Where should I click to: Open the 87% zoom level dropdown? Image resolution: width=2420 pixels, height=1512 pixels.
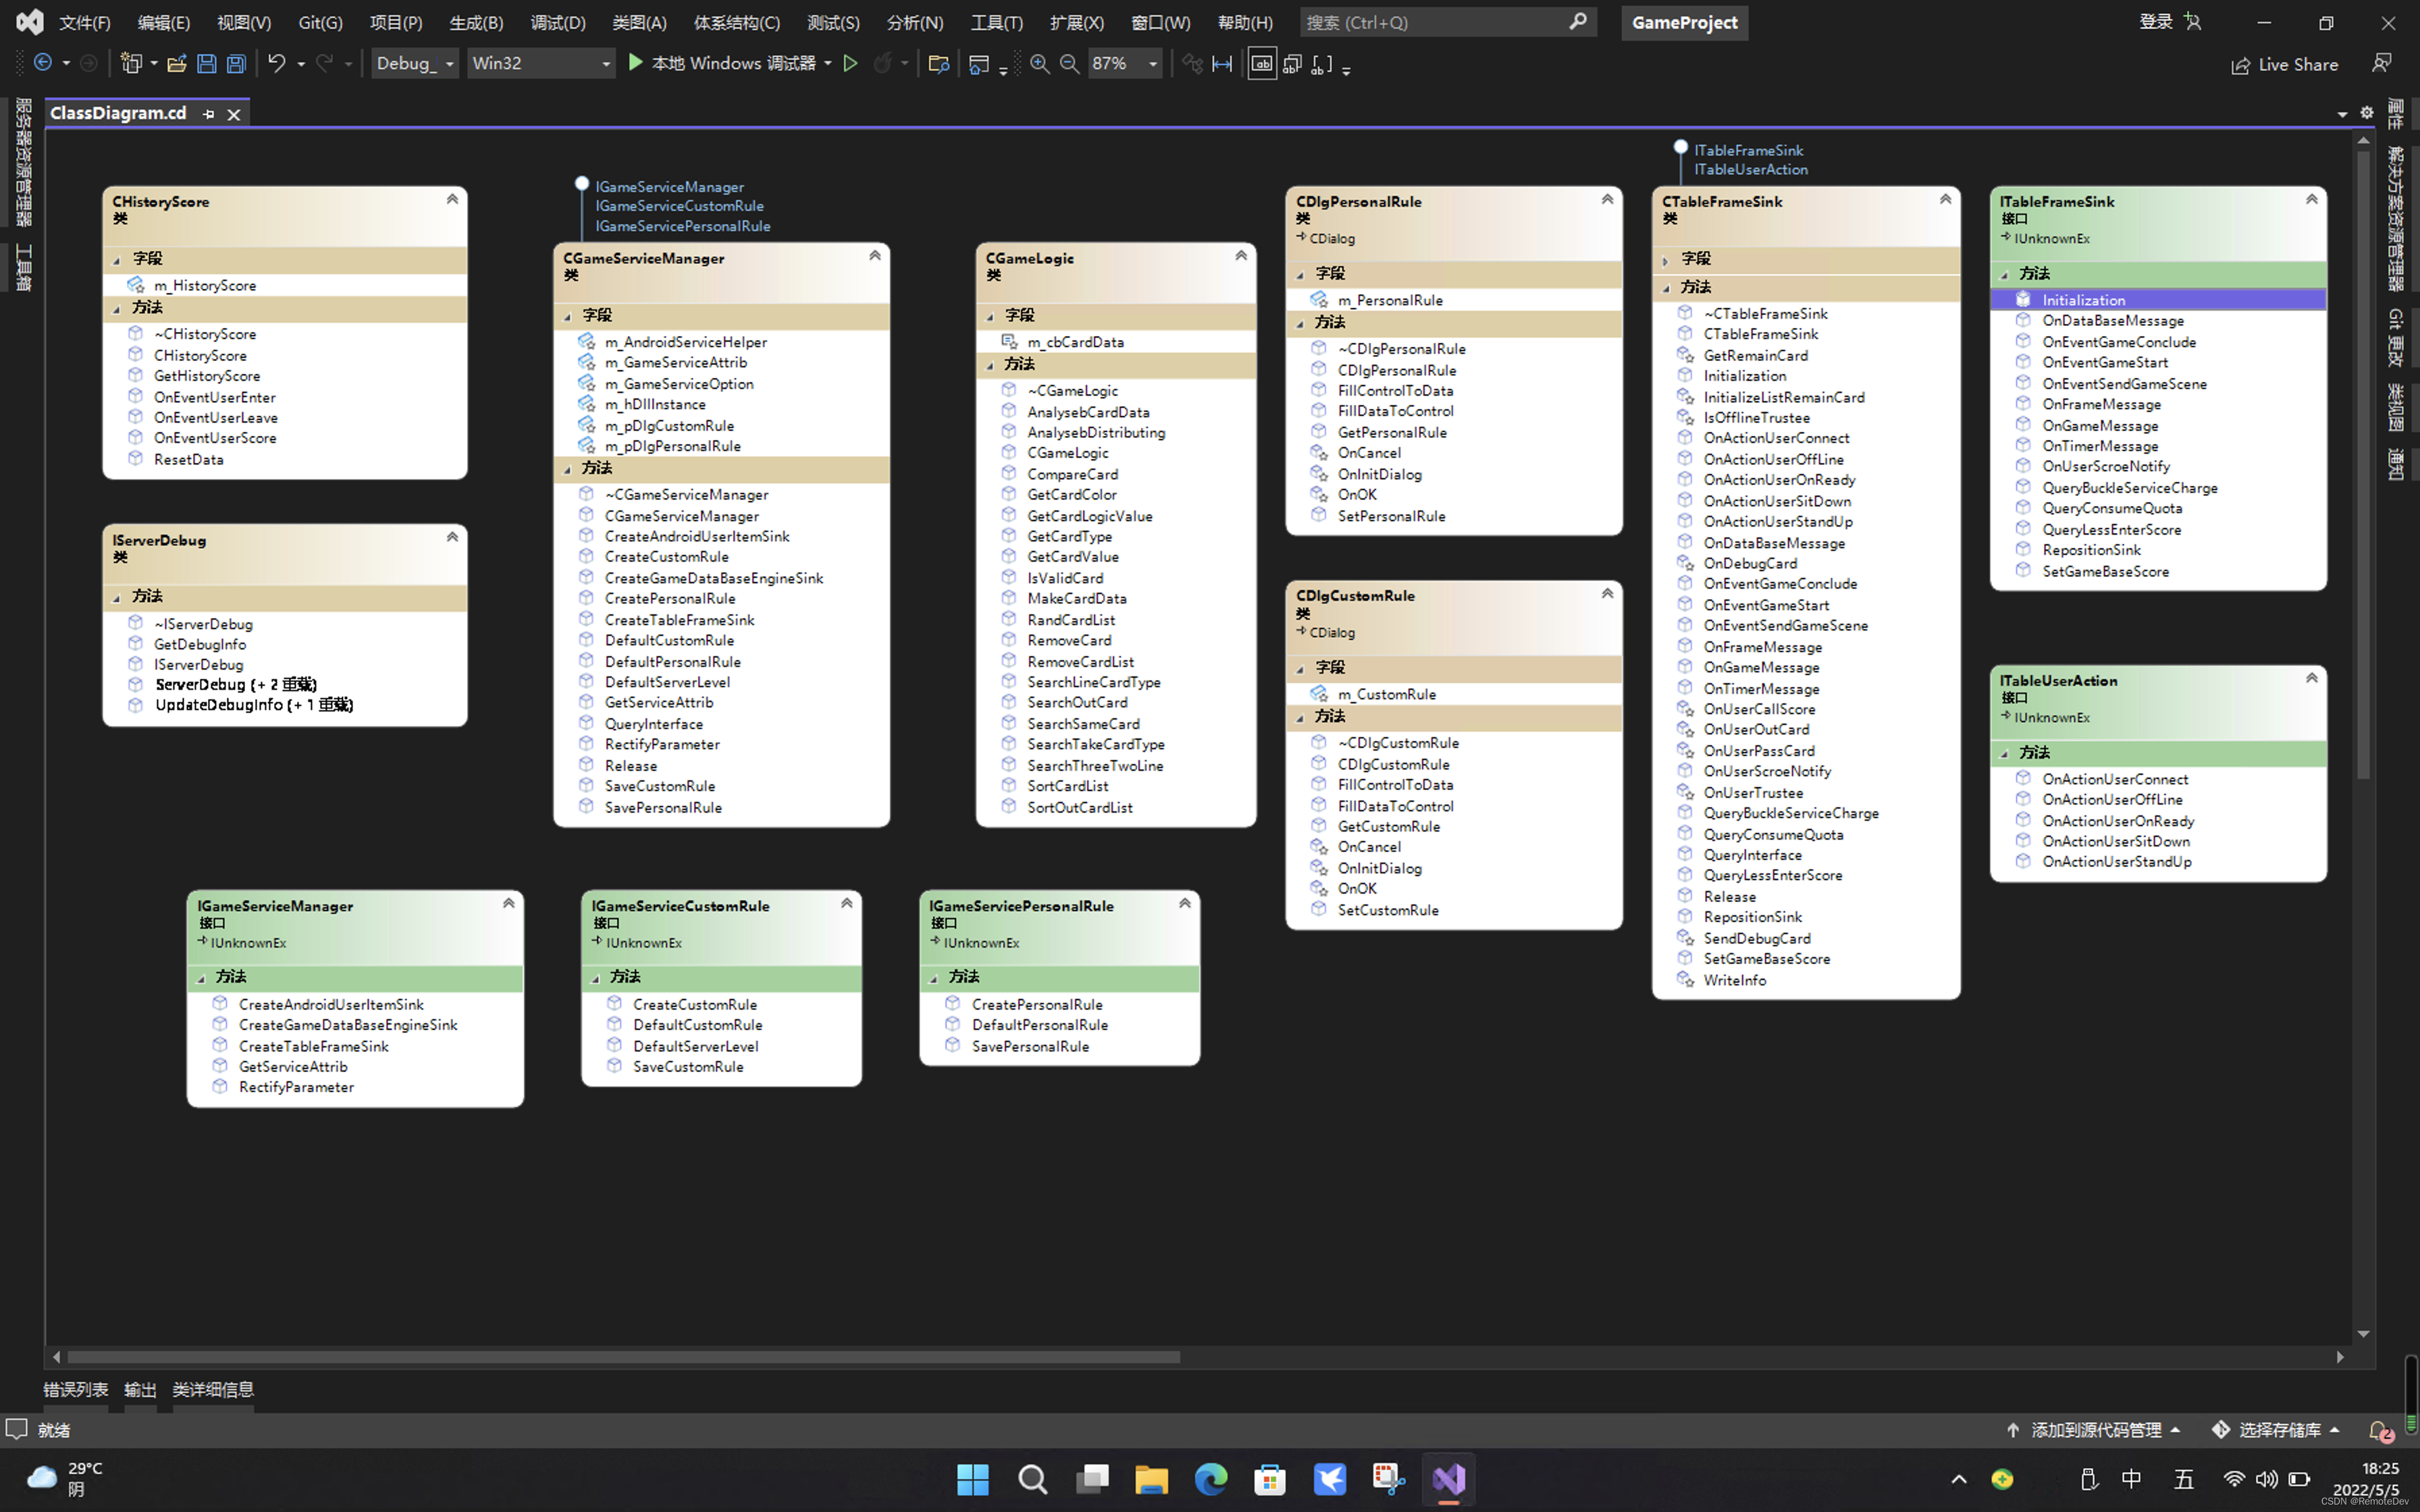tap(1153, 64)
